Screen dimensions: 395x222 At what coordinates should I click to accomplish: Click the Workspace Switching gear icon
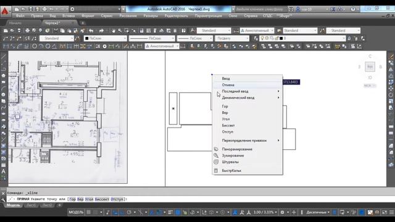point(283,212)
